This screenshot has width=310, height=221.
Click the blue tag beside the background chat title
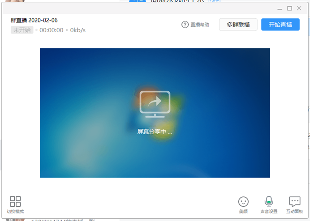214,1
